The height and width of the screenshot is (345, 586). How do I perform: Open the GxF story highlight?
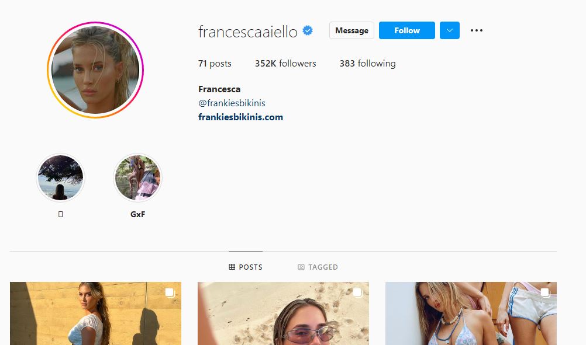pyautogui.click(x=137, y=178)
